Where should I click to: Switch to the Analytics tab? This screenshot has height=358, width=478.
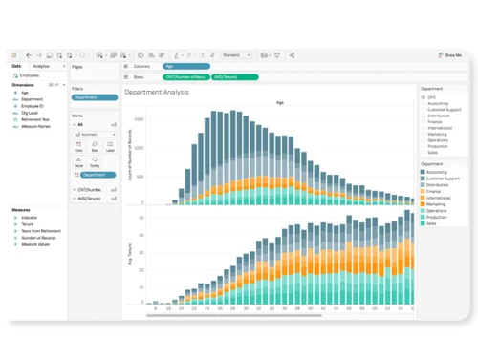[41, 66]
